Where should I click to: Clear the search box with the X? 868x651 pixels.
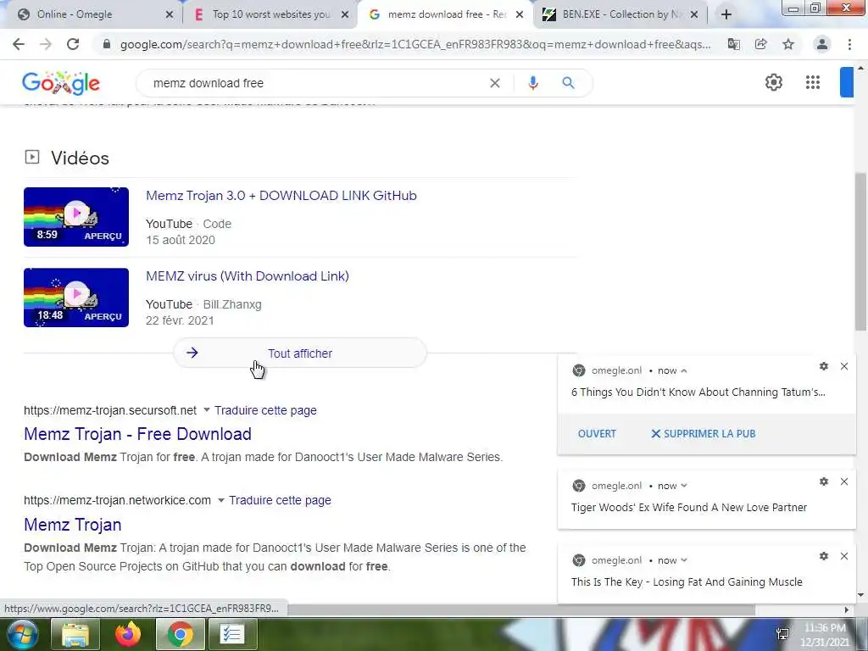pyautogui.click(x=495, y=83)
